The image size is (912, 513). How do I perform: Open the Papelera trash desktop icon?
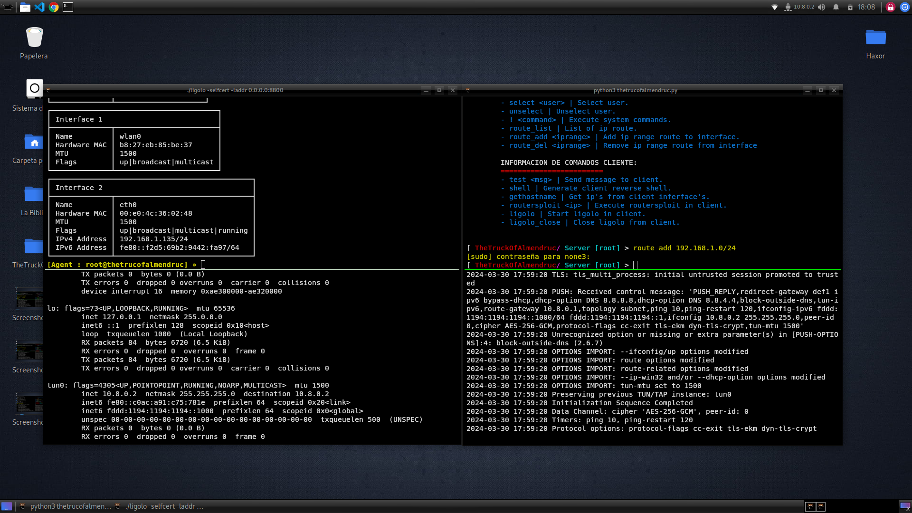coord(34,43)
